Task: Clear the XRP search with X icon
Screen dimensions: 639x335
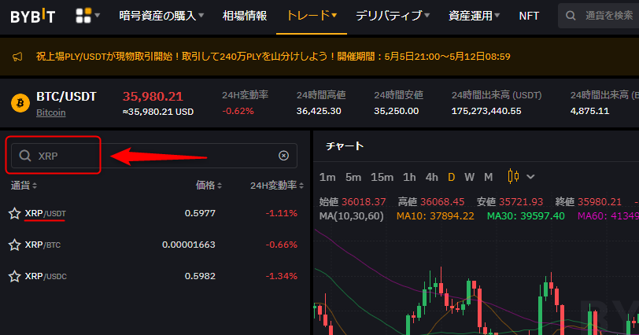Action: tap(283, 156)
